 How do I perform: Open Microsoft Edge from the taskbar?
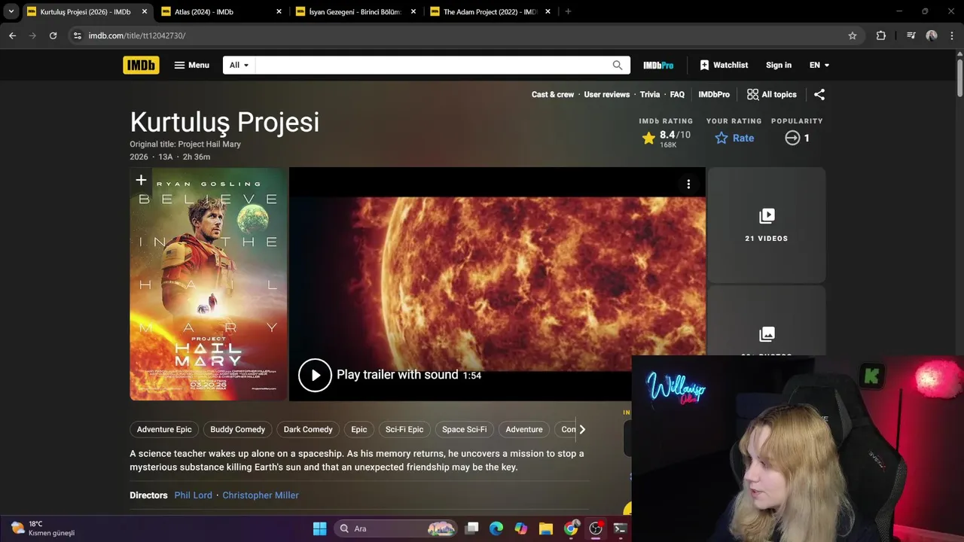pos(496,528)
